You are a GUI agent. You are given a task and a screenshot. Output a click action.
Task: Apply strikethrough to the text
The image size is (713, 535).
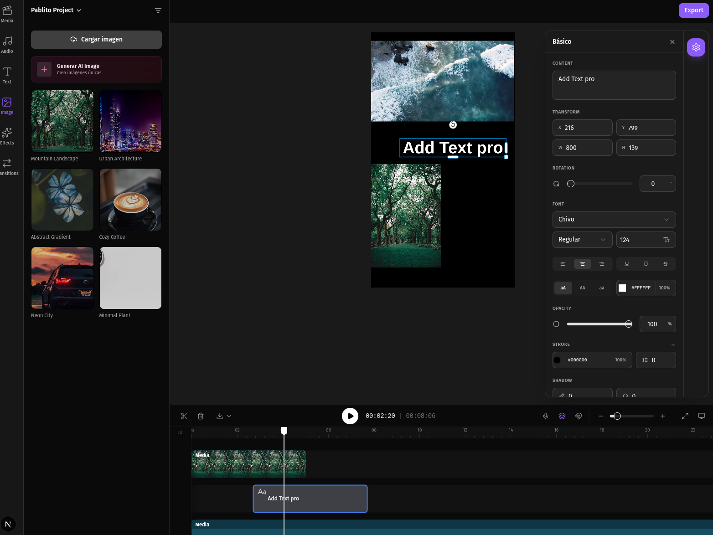click(x=665, y=264)
